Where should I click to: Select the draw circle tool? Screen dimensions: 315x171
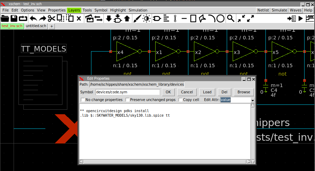(220, 18)
